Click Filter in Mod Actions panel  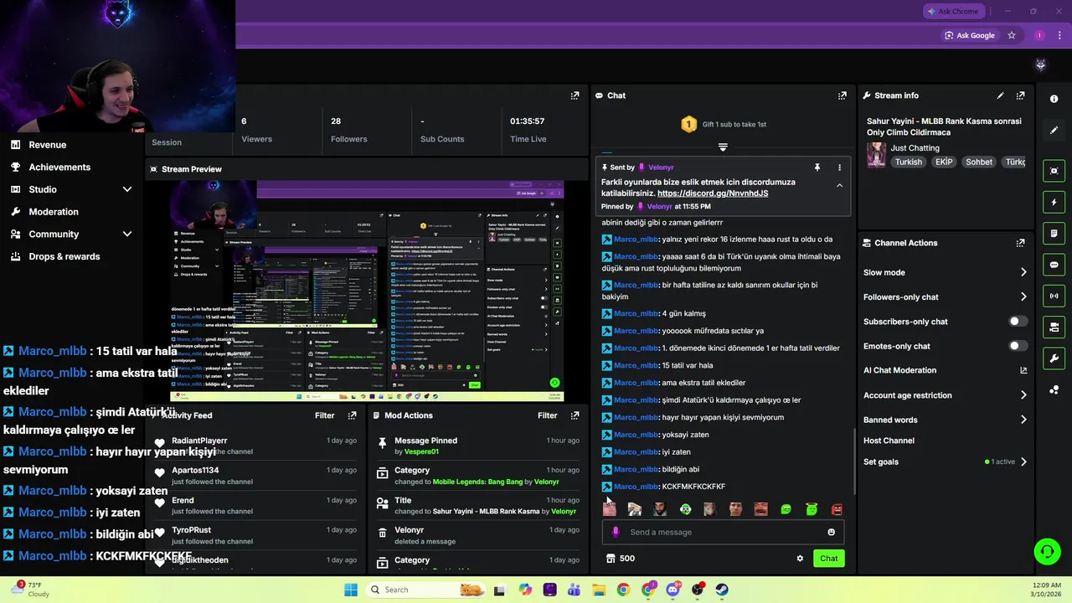548,415
